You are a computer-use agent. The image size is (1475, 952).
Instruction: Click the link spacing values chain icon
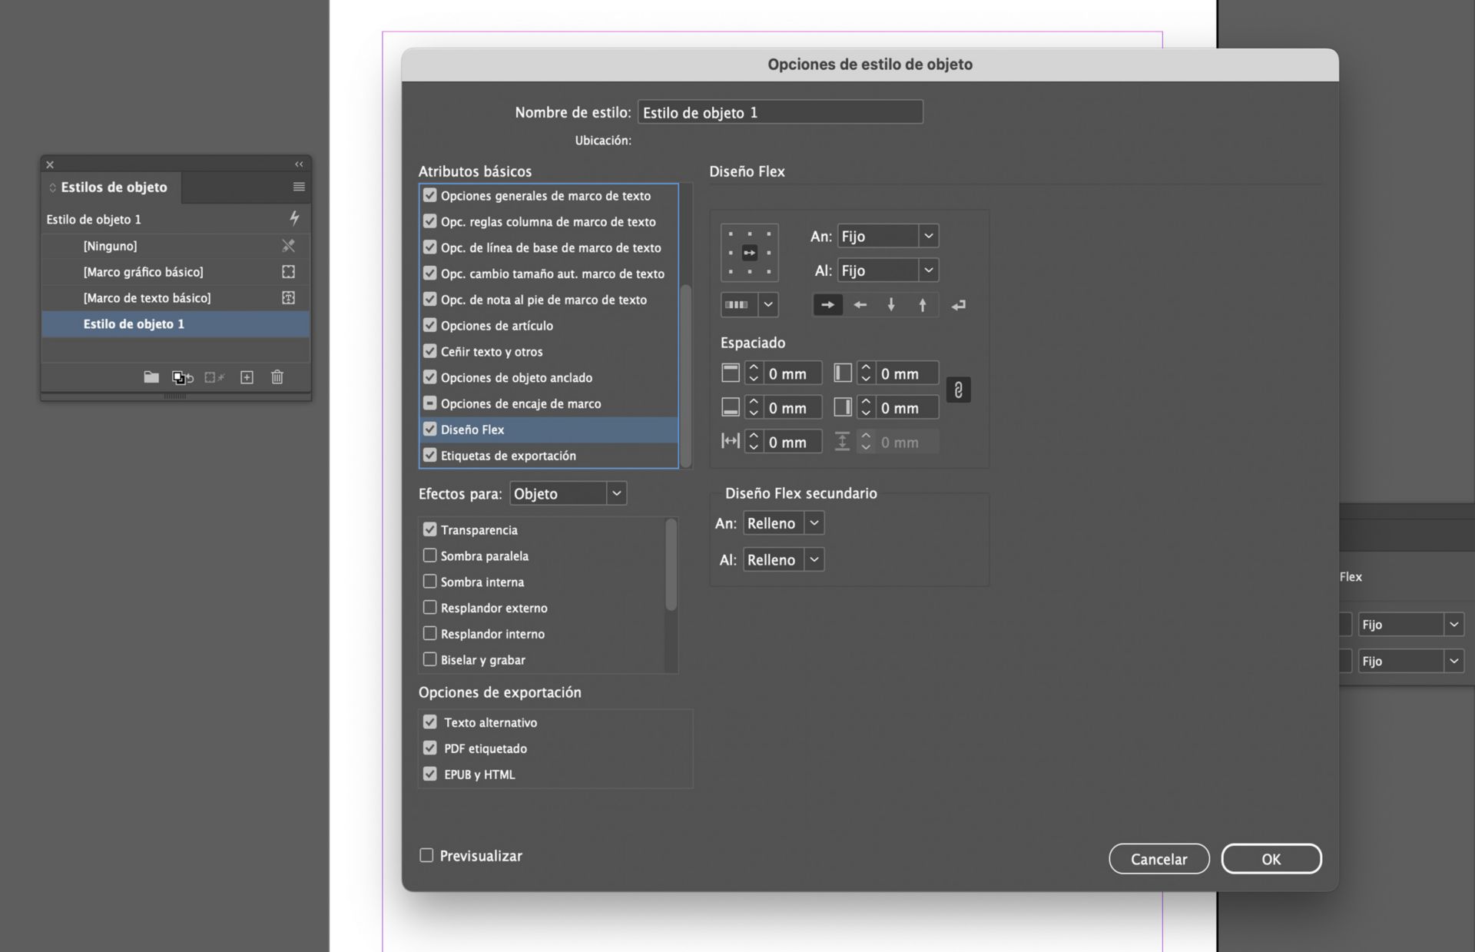point(958,390)
